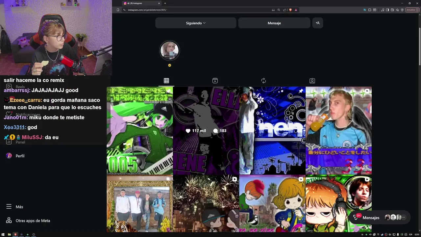
Task: Open the cartoon girl with headphones reel
Action: pyautogui.click(x=339, y=204)
